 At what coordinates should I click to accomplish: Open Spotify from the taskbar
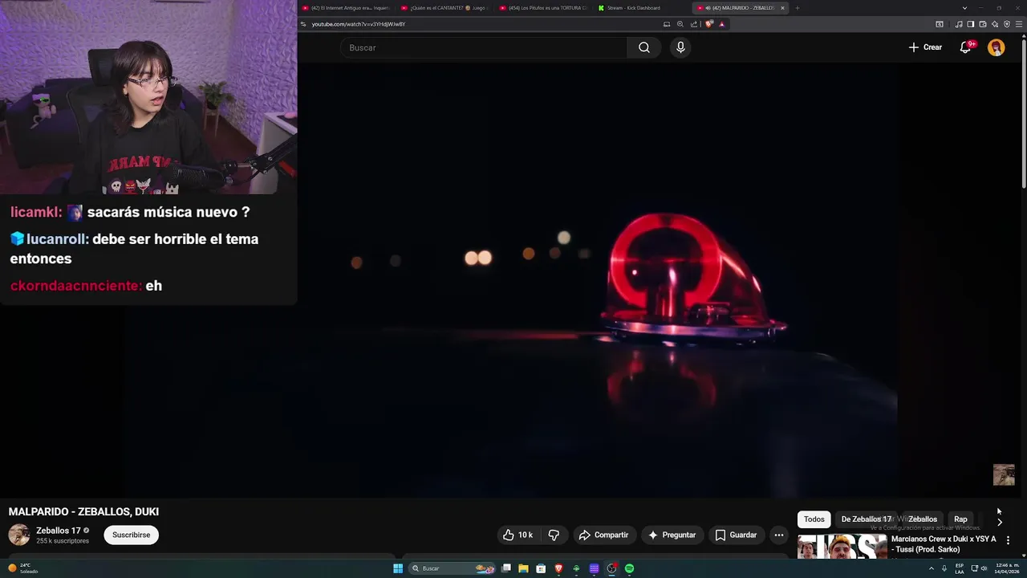click(629, 568)
